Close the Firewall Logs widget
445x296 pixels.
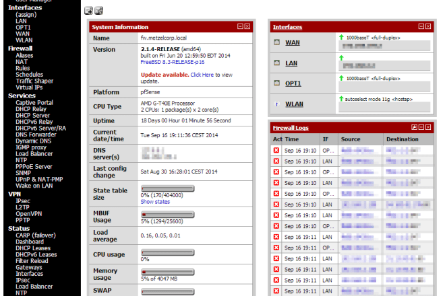428,127
